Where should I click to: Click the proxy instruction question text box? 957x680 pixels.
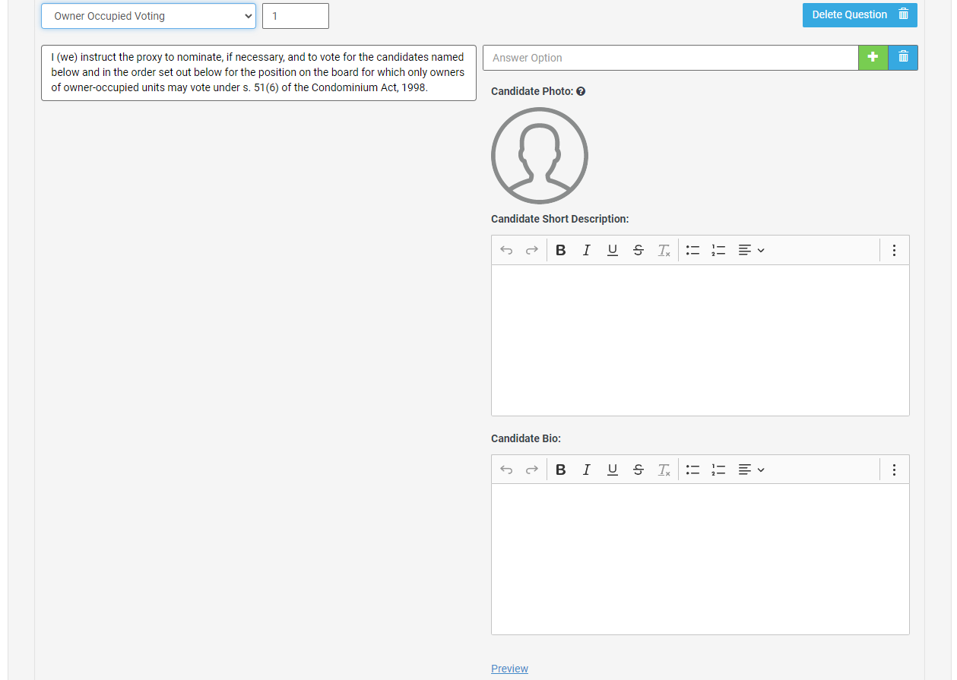point(258,73)
